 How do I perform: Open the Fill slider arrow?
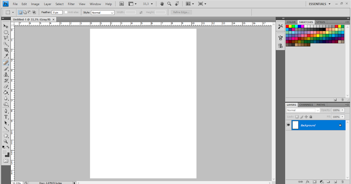coord(343,117)
